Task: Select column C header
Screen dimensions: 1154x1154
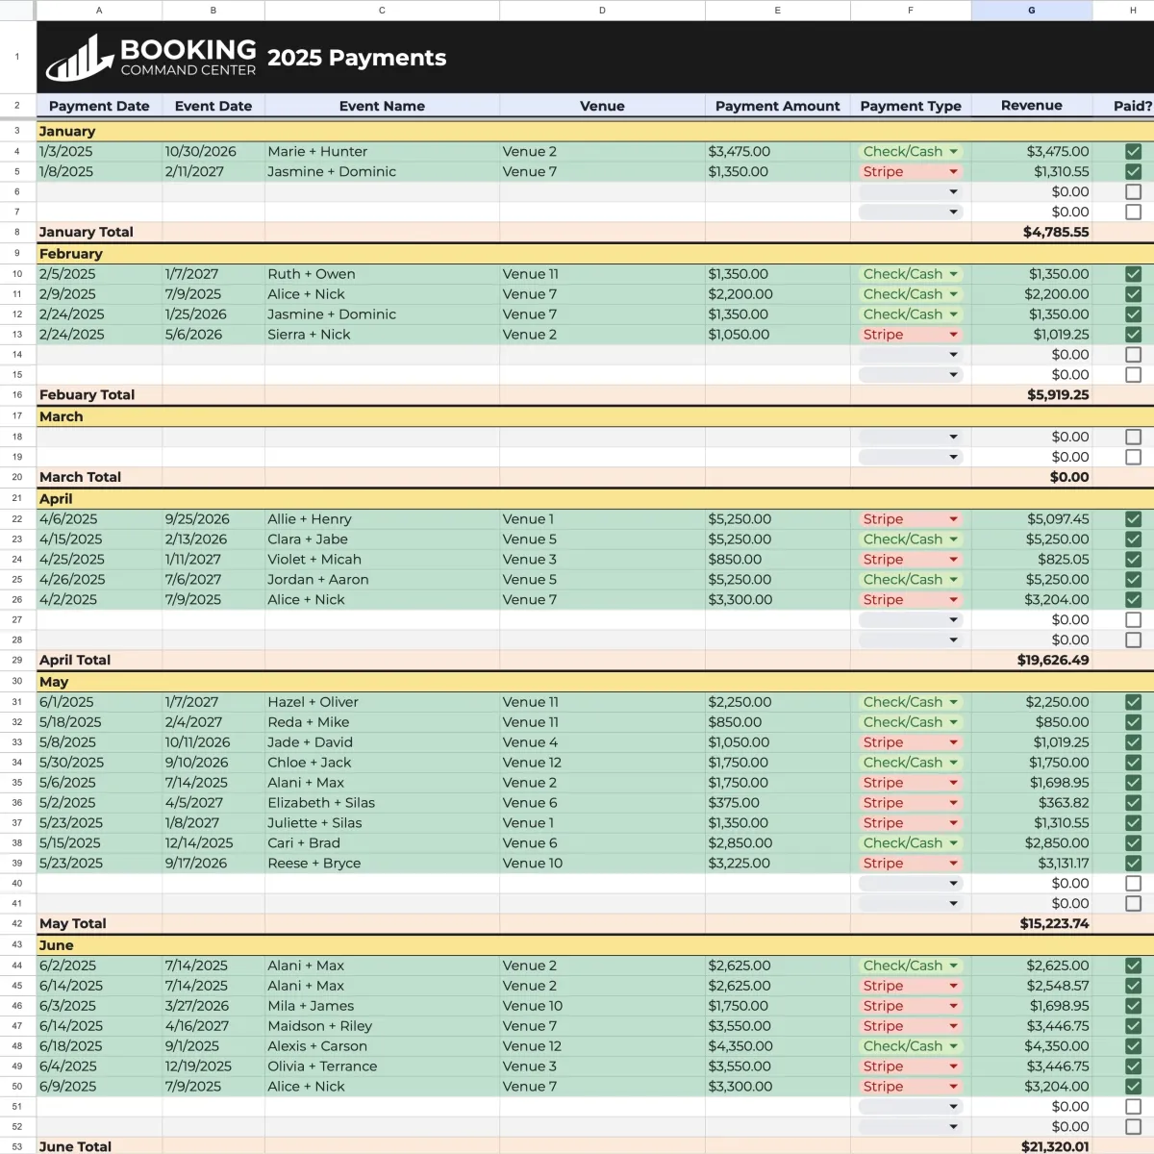Action: pos(382,11)
